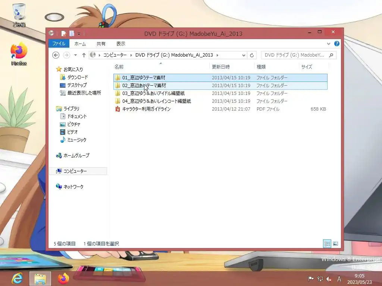Sort by 更新日時 column header

[x=231, y=67]
